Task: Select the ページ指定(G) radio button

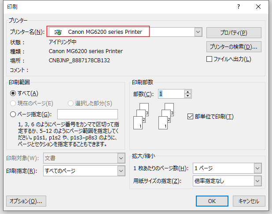Action: (13, 114)
